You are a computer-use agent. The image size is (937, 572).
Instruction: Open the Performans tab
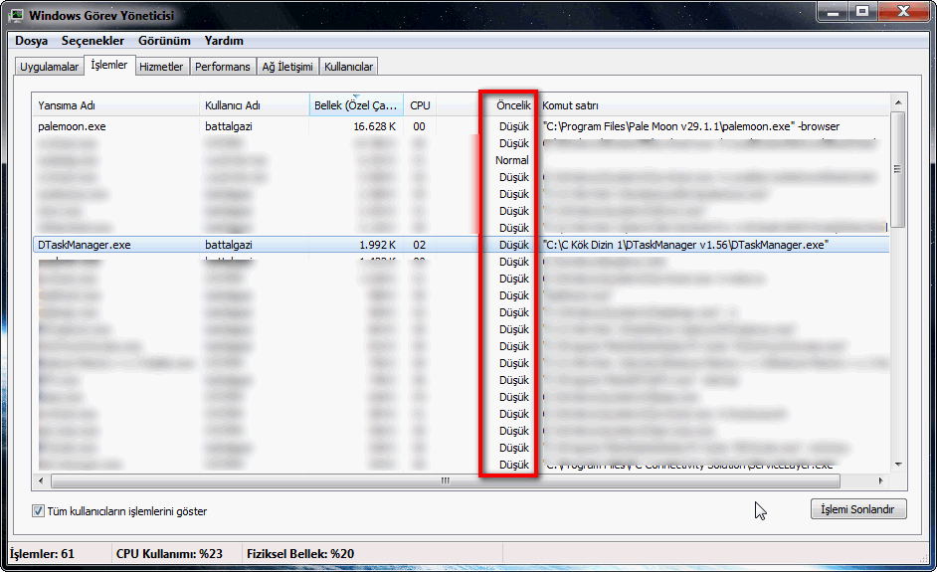(x=222, y=67)
